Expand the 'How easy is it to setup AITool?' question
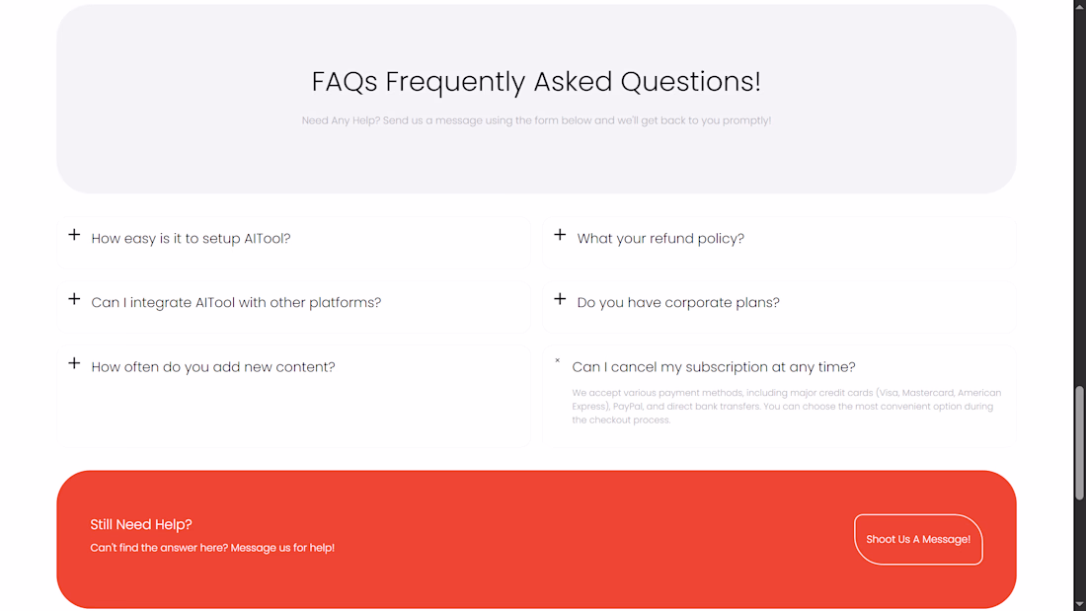 click(191, 238)
